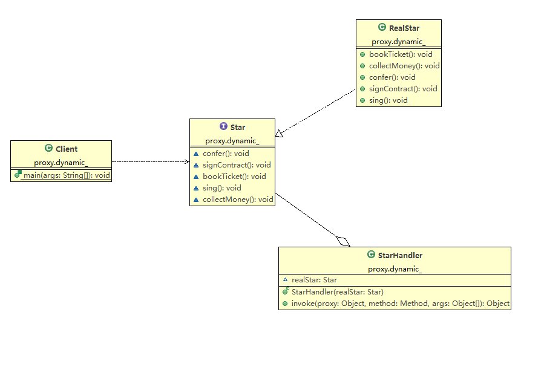Select main(args: String[]): void in Client

(67, 175)
